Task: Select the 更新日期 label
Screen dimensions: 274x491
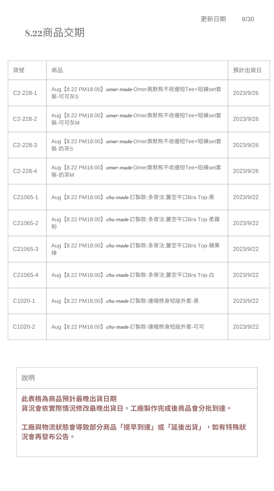Action: coord(213,19)
